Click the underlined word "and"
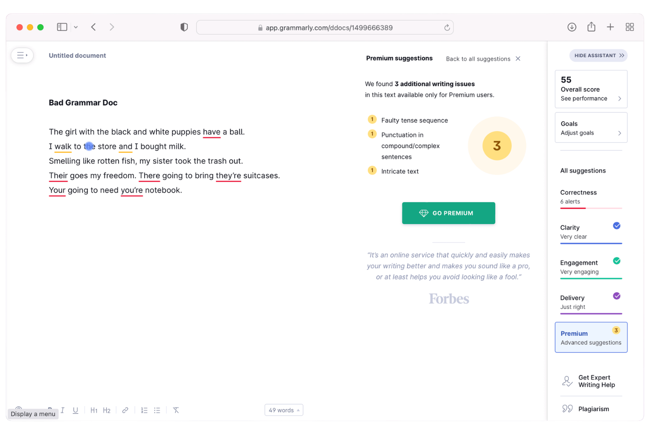 126,146
